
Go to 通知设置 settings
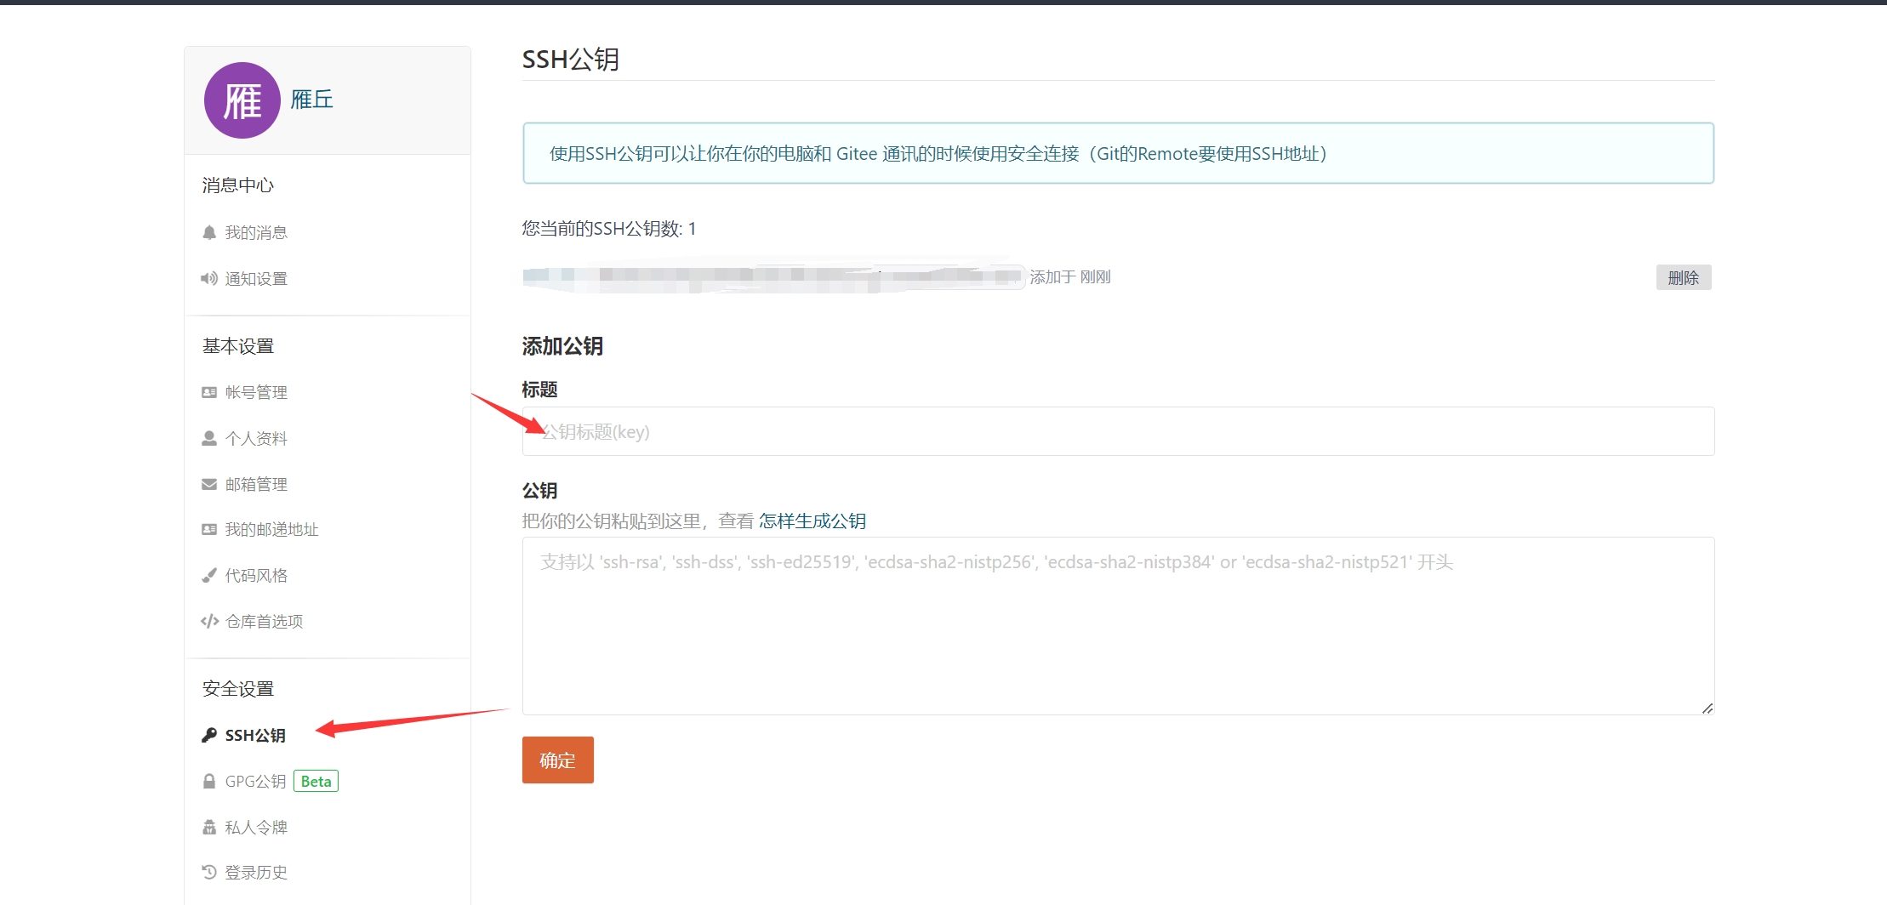256,278
